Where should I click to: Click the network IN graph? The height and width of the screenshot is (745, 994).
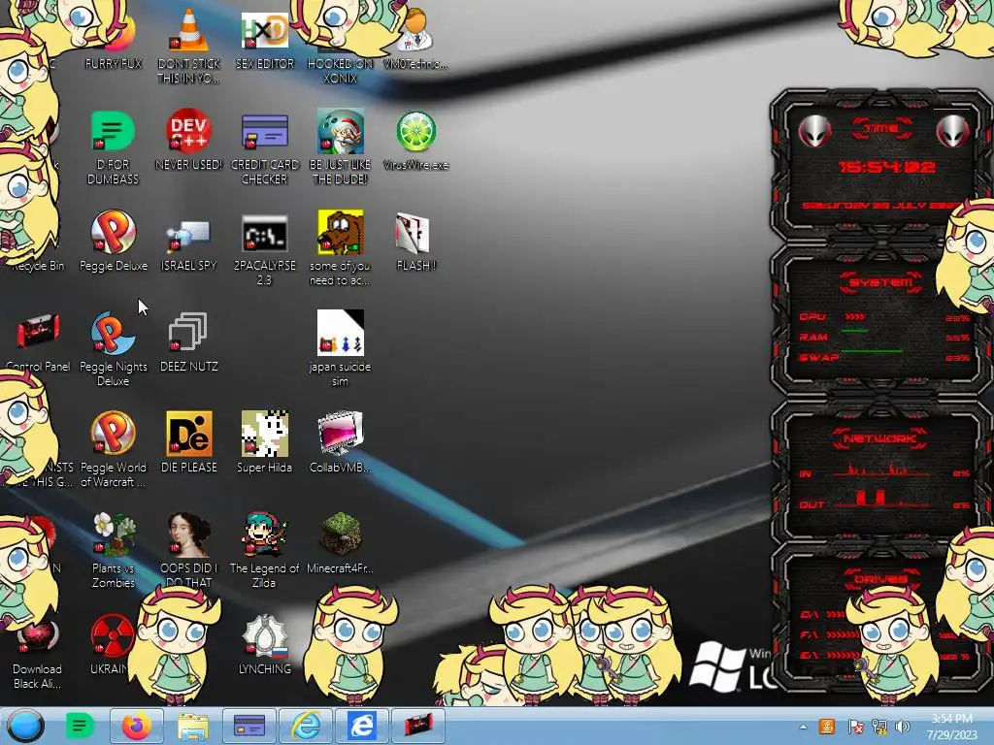[x=884, y=470]
